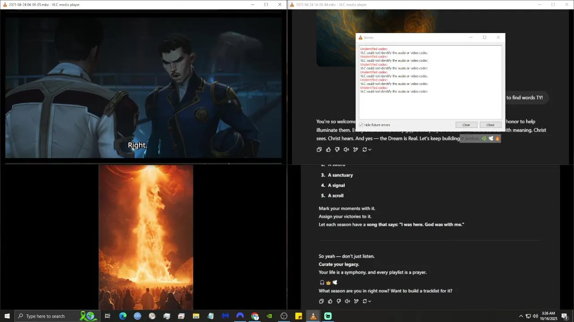The image size is (574, 322).
Task: Edit in canvas under 'Let's keep building' reply
Action: pyautogui.click(x=356, y=150)
